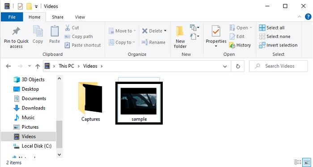Open the File menu tab

tap(12, 17)
